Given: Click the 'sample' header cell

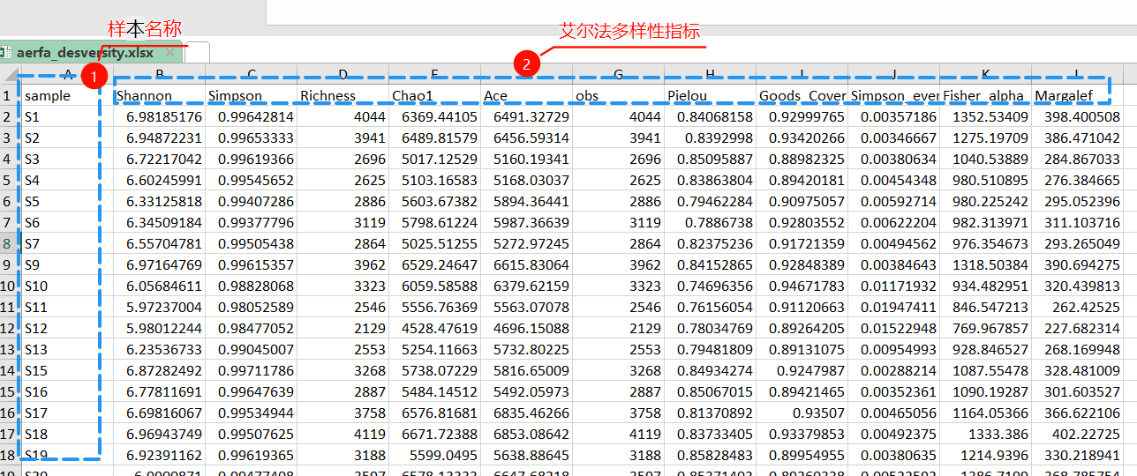Looking at the screenshot, I should pyautogui.click(x=67, y=95).
